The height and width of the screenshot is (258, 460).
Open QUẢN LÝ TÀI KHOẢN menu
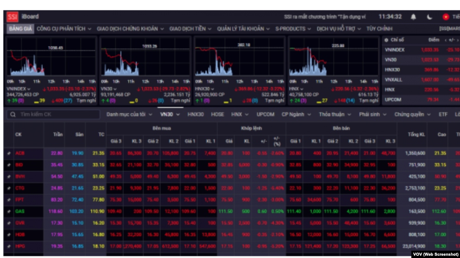click(x=243, y=29)
